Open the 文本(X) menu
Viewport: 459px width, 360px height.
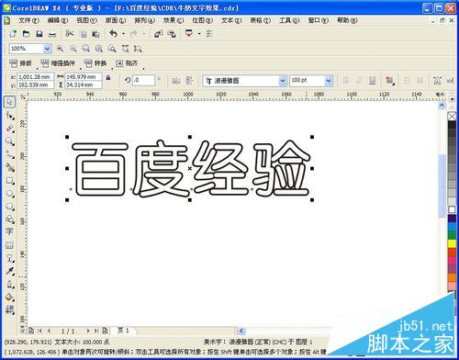click(231, 20)
